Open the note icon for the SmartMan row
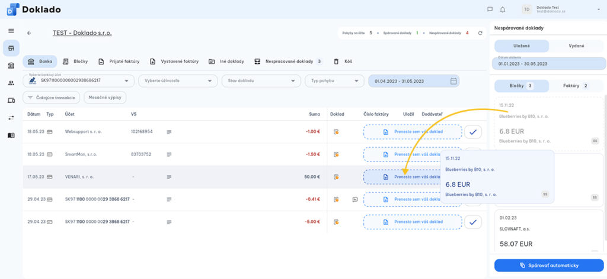Screen dimensions: 607x279 click(169, 154)
